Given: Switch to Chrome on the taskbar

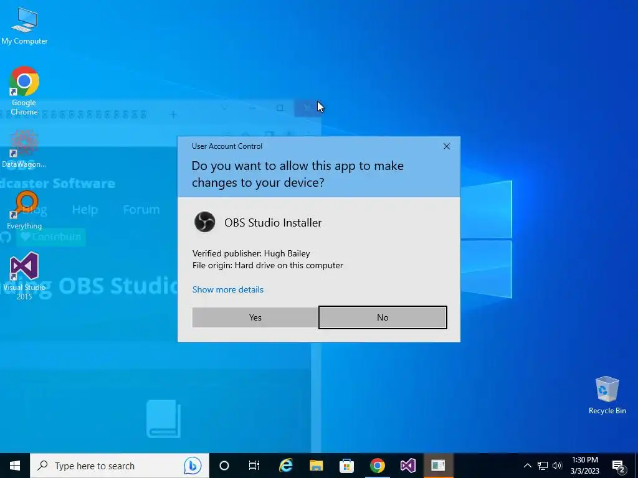Looking at the screenshot, I should click(377, 466).
